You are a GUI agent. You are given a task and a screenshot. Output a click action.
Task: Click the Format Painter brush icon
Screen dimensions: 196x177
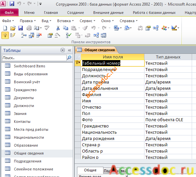[x=85, y=28]
